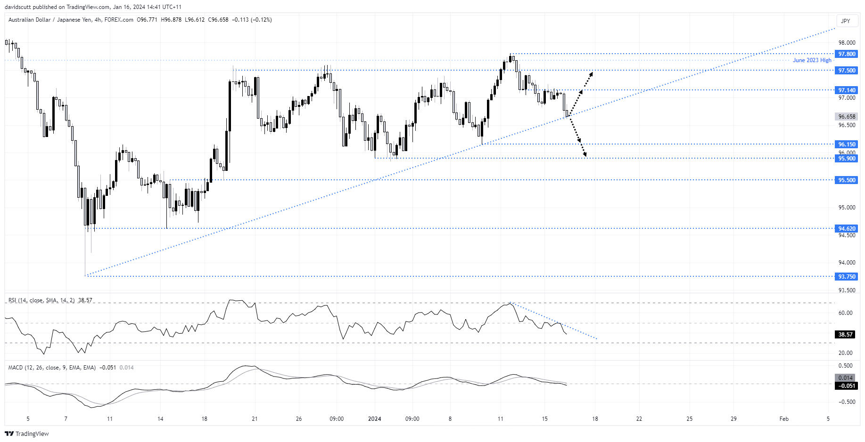Viewport: 865px width, 442px height.
Task: Select the 97.800 price level label
Action: click(847, 54)
